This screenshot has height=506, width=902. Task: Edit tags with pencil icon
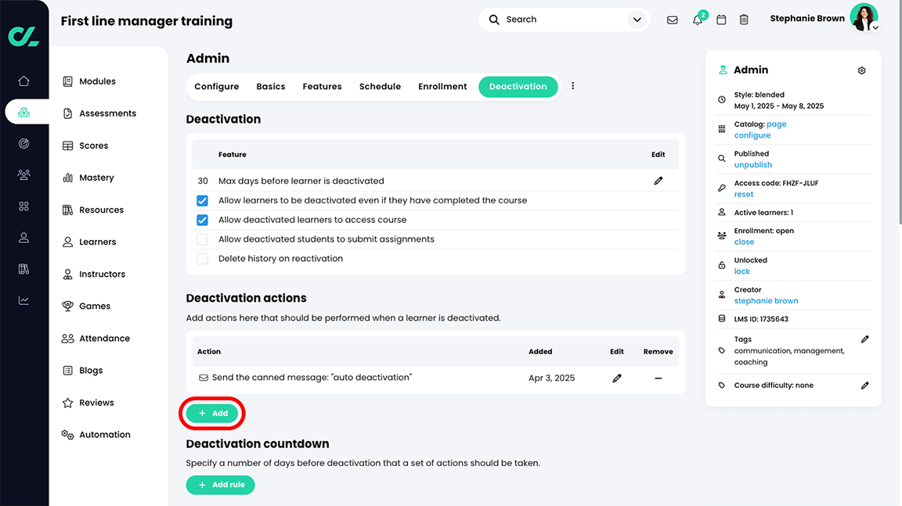(864, 339)
